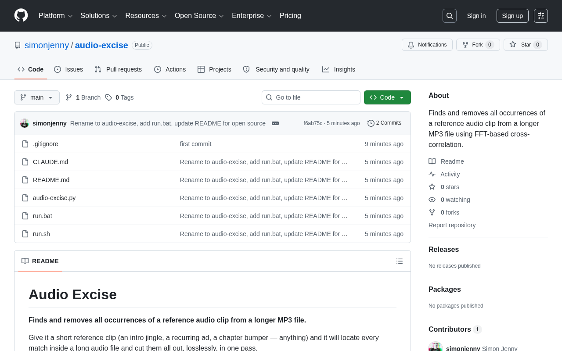
Task: Open the Insights tab
Action: coord(339,69)
